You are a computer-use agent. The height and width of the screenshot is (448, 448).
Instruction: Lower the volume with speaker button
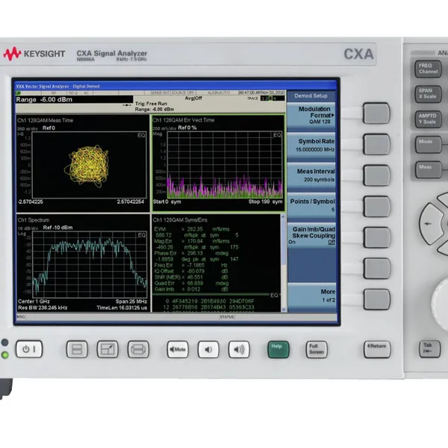click(208, 349)
